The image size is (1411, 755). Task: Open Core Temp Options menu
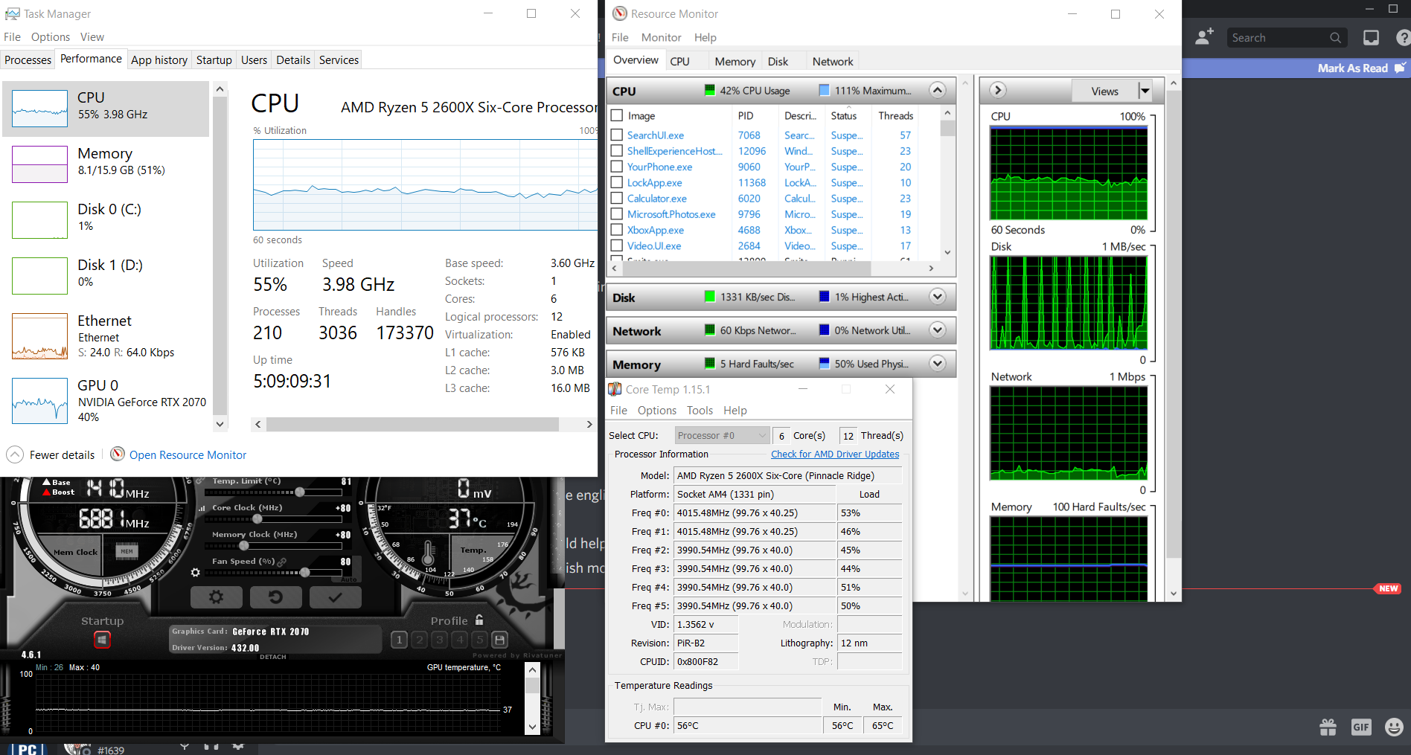pos(657,410)
